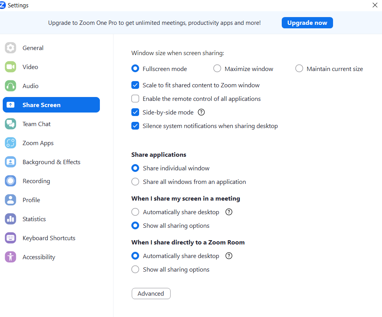Open Audio headphones icon
This screenshot has width=382, height=317.
tap(10, 86)
